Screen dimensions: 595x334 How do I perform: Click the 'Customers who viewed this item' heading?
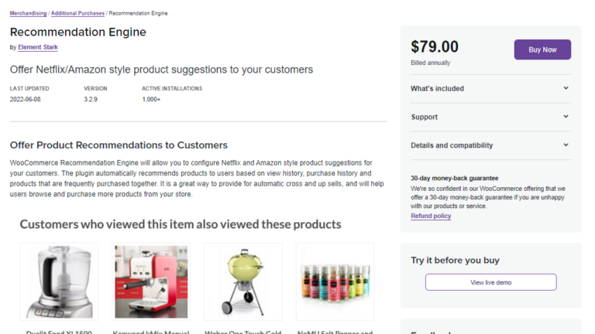point(180,224)
